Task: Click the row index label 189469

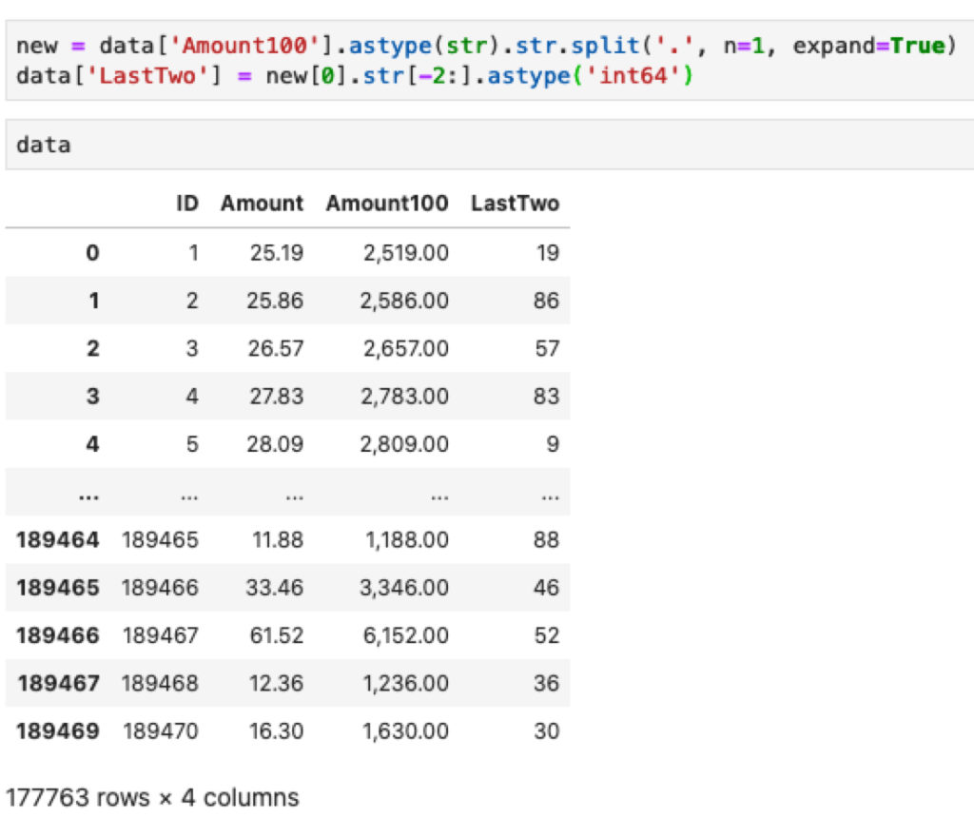Action: pos(58,731)
